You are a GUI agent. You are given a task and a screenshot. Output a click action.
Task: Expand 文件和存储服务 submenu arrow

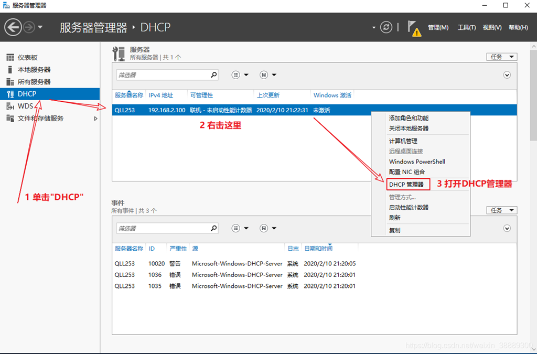95,119
